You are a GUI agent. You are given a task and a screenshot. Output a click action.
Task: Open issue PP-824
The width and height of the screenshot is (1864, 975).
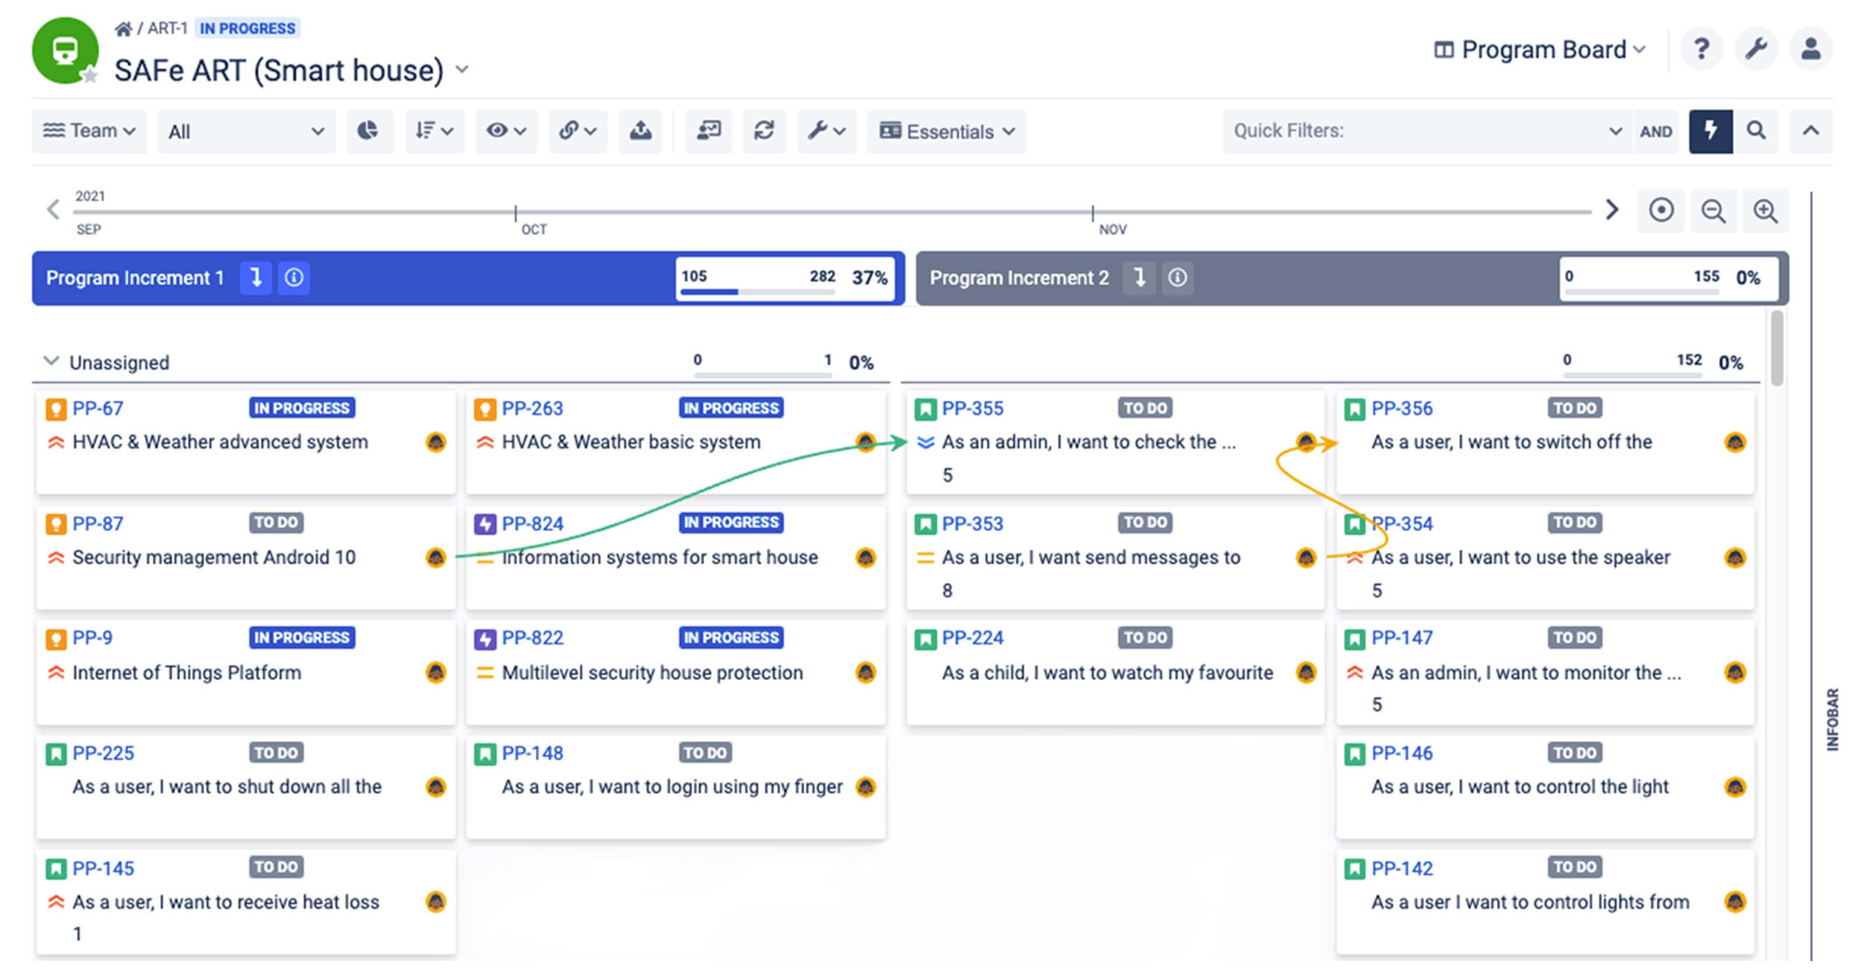tap(532, 524)
